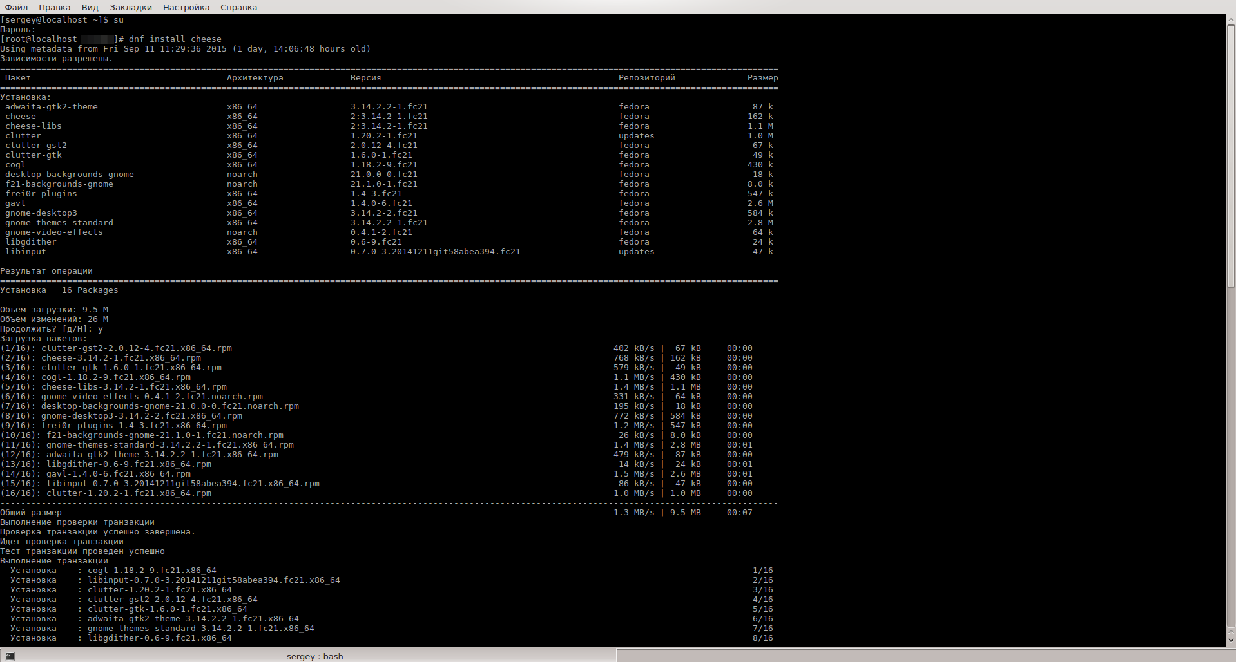
Task: Open the Закладки menu
Action: tap(130, 7)
